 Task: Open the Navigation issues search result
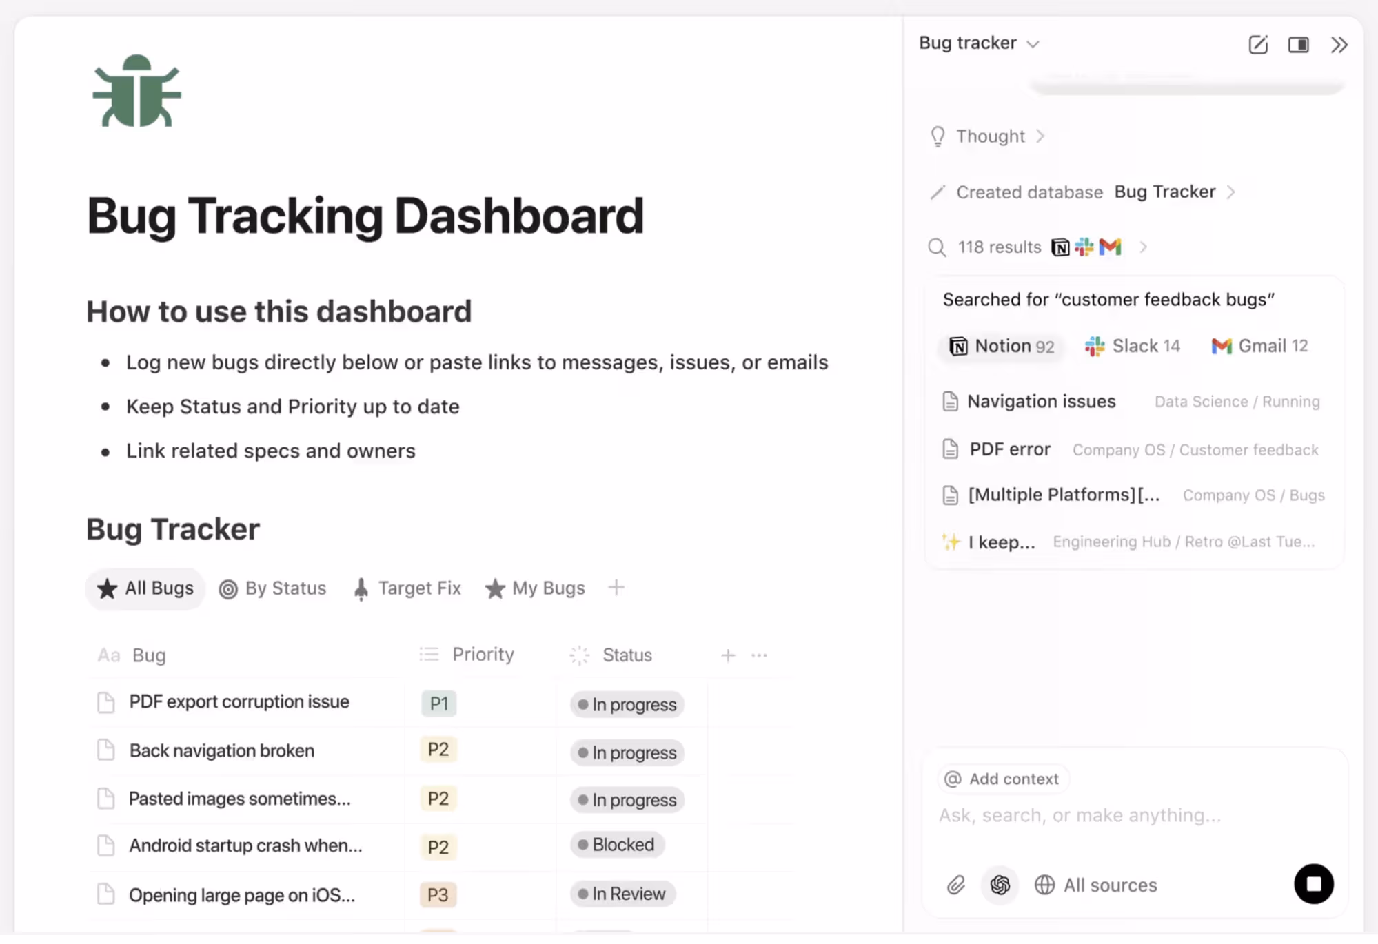coord(1041,401)
